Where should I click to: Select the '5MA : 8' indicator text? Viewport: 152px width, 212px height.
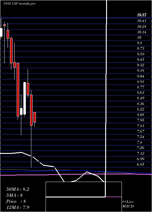click(x=14, y=195)
